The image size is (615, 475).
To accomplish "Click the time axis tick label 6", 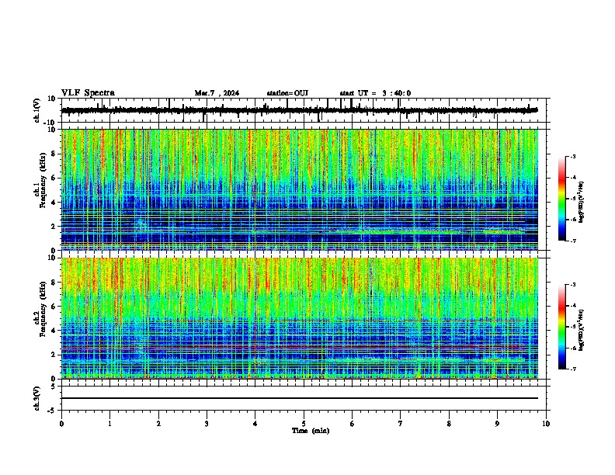I will pos(353,424).
